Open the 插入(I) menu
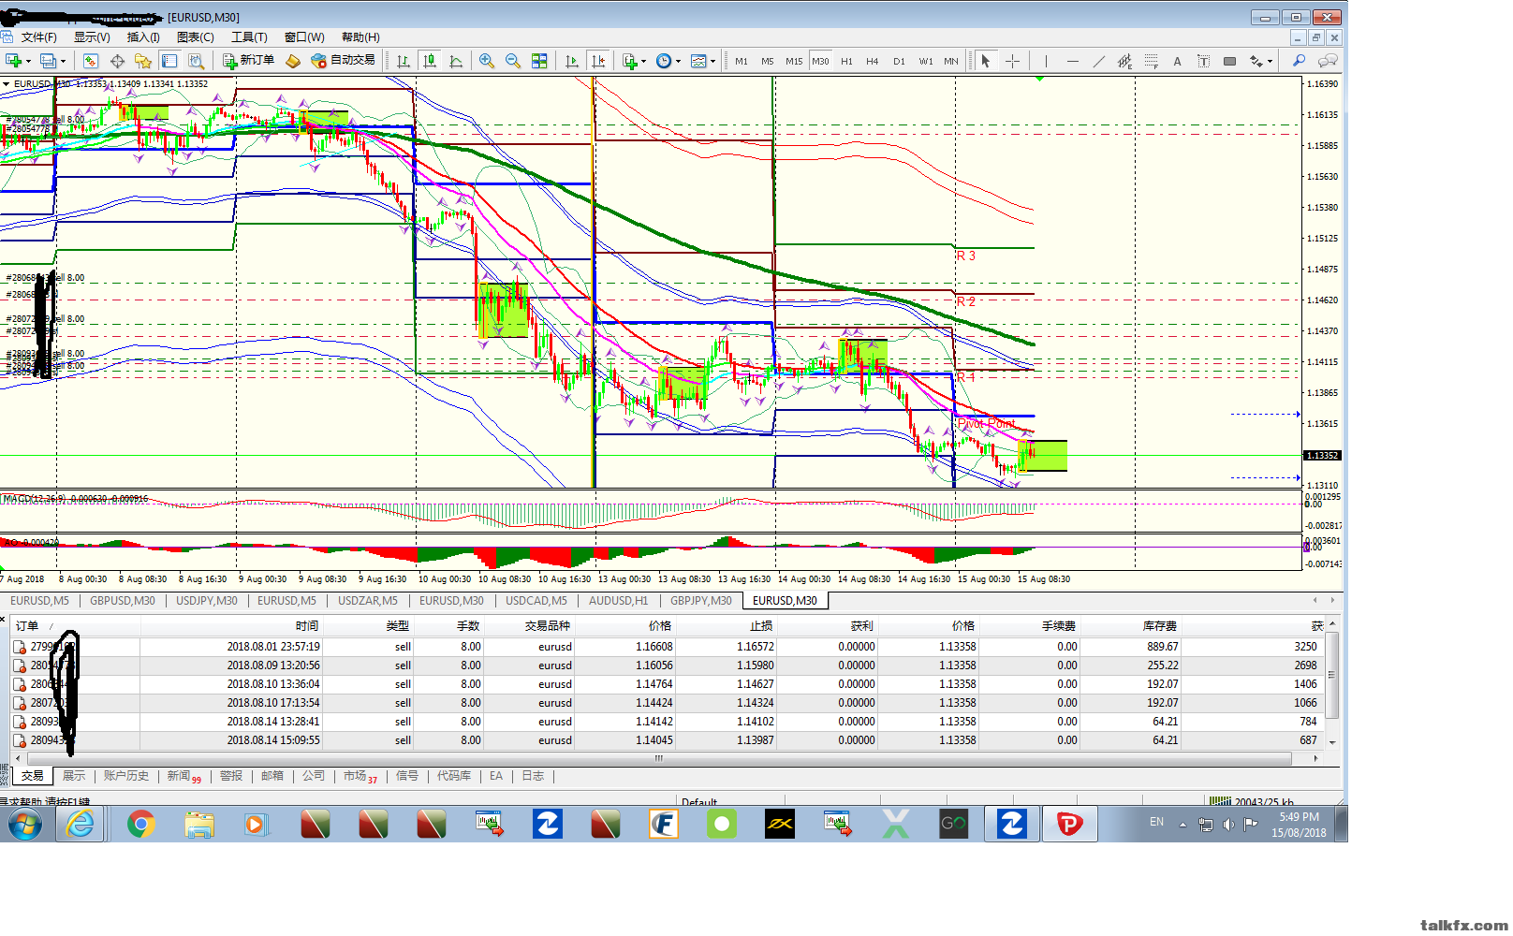 tap(143, 37)
